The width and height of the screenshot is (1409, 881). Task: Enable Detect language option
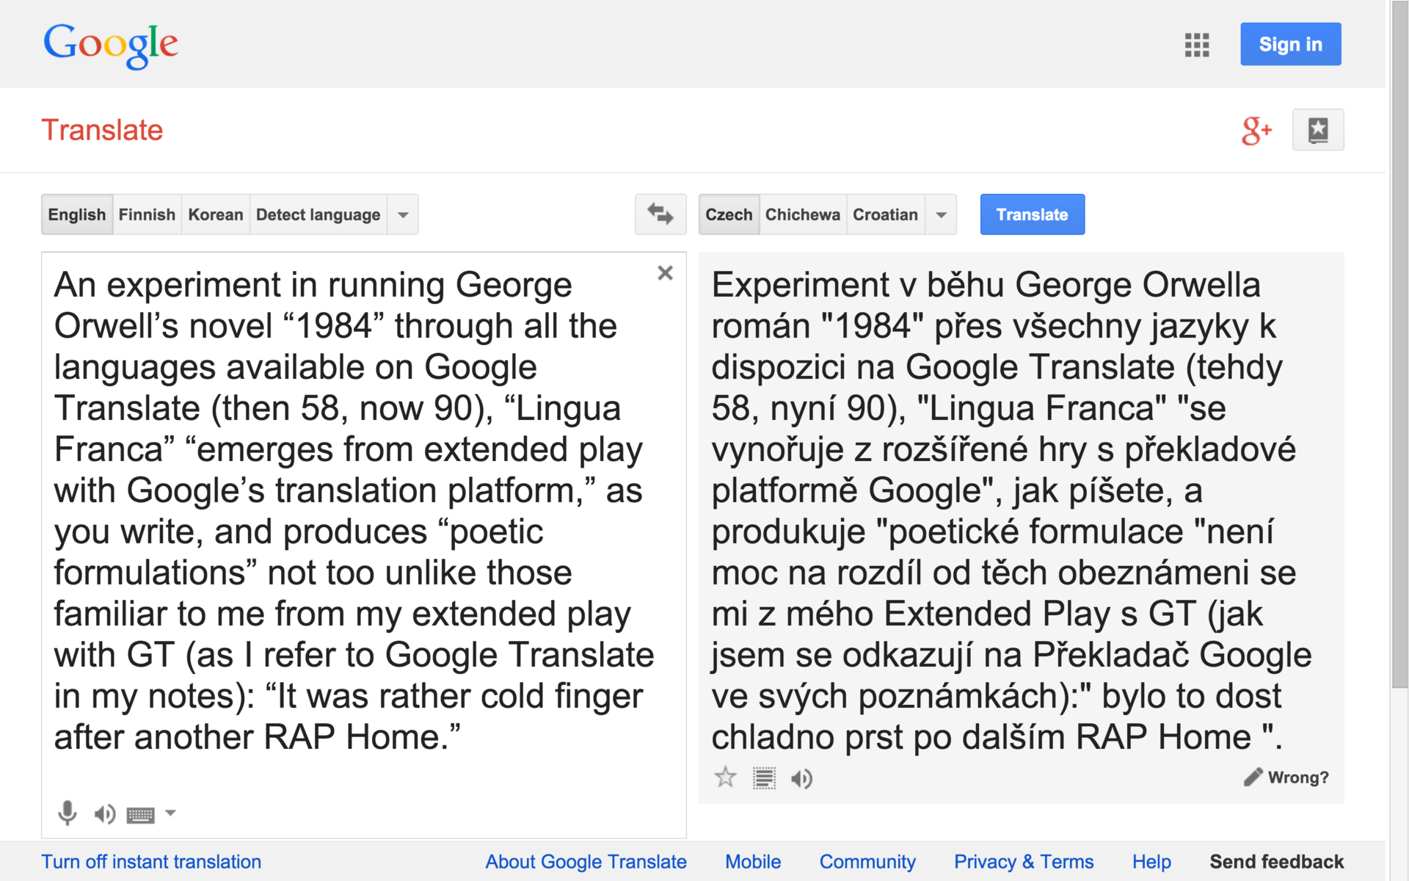[318, 215]
